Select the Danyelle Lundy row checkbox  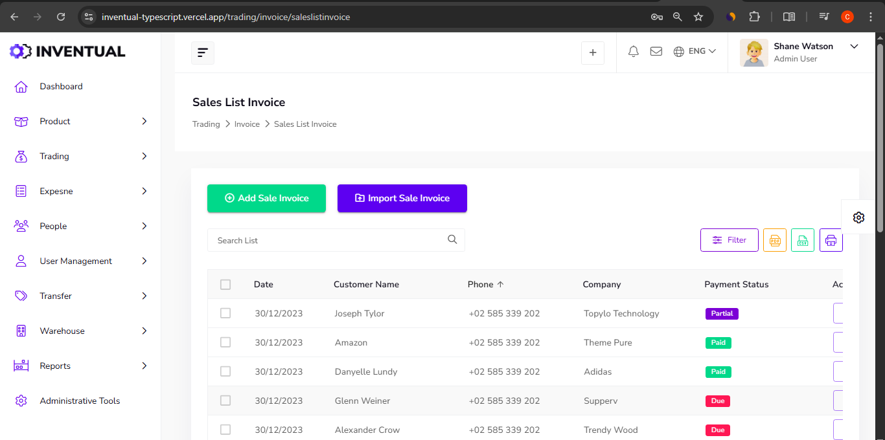225,371
